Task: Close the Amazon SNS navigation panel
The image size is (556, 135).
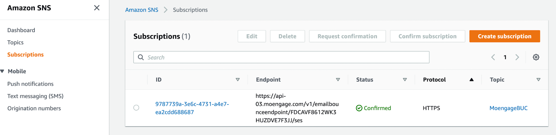Action: point(97,8)
